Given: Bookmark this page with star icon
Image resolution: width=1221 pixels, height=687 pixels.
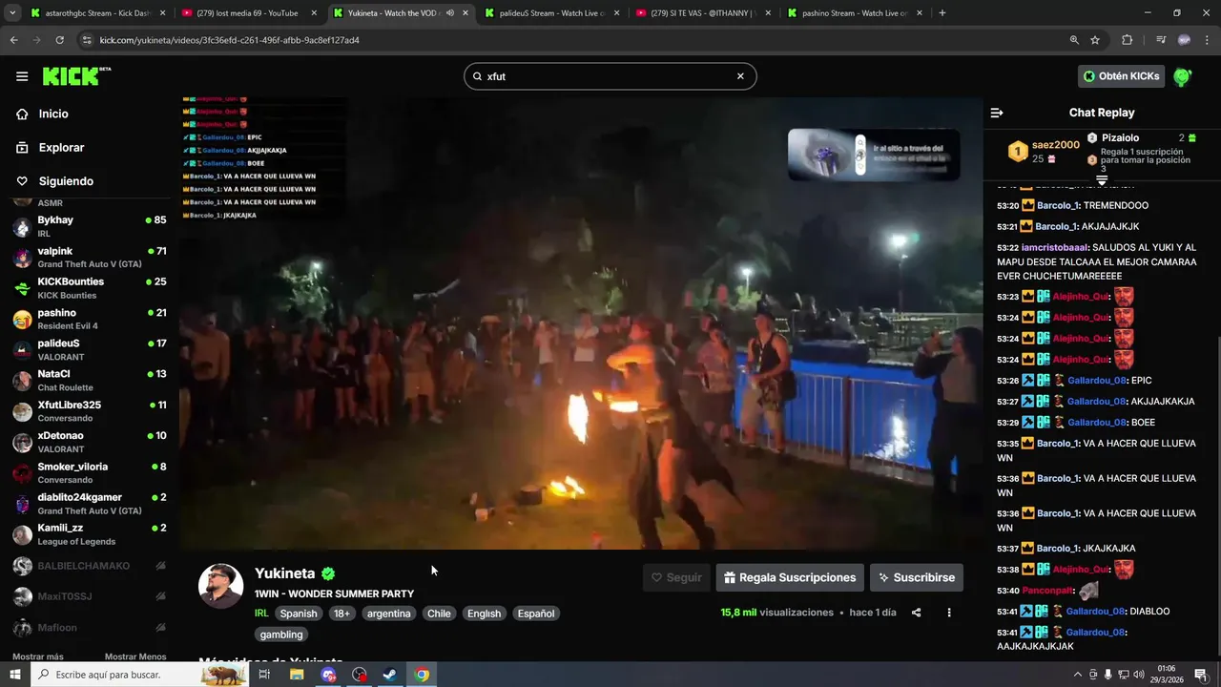Looking at the screenshot, I should pyautogui.click(x=1095, y=40).
